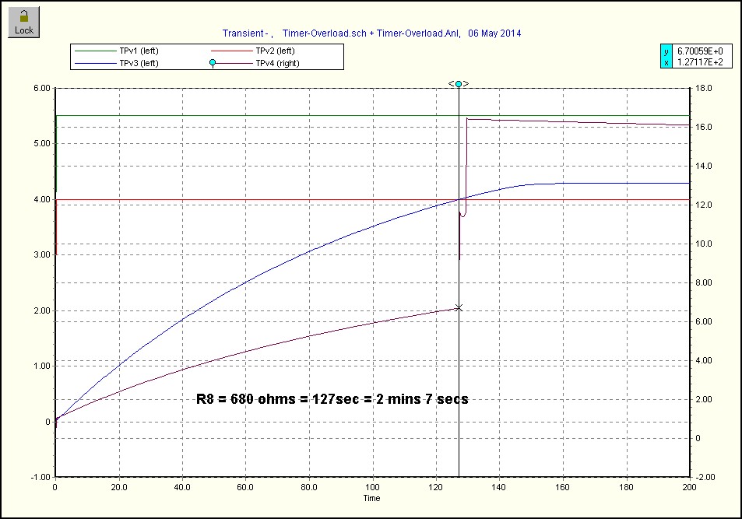Screen dimensions: 742x519
Task: Click right axis value 12.0
Action: 704,205
